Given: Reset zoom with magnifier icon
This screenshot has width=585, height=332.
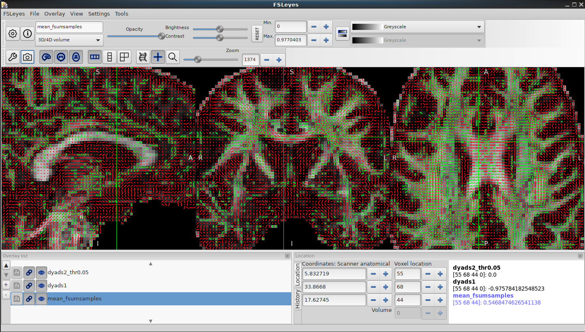Looking at the screenshot, I should [x=173, y=57].
